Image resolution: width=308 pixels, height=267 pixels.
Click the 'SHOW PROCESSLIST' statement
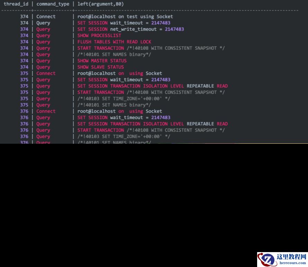pyautogui.click(x=99, y=35)
